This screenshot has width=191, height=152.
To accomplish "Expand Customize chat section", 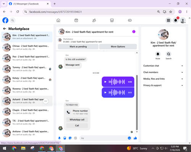I will pyautogui.click(x=163, y=66).
